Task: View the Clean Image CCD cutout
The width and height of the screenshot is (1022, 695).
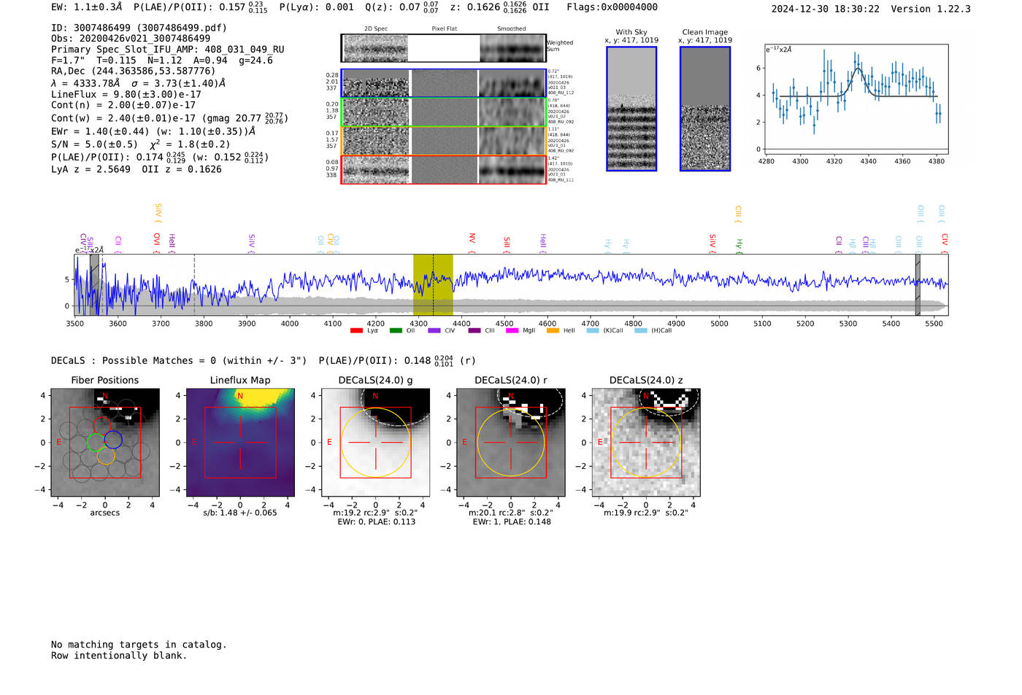Action: coord(705,109)
